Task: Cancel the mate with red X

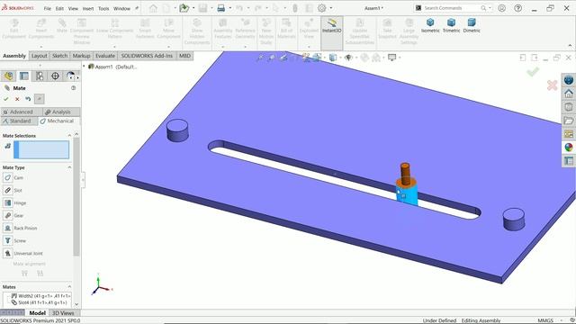Action: pos(17,99)
